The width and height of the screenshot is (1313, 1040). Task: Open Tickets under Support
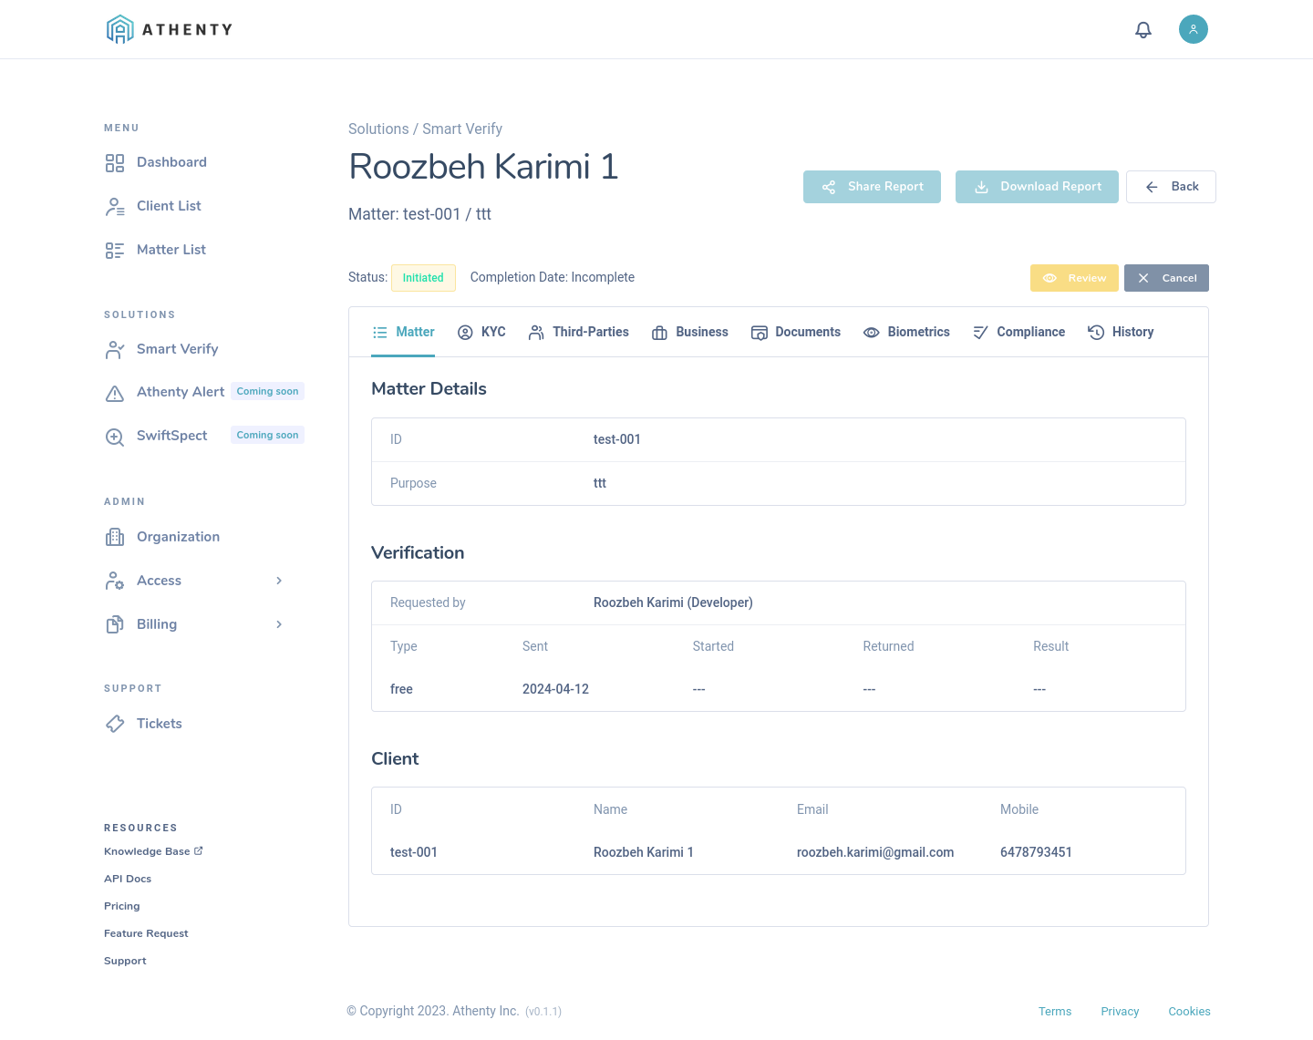tap(160, 724)
